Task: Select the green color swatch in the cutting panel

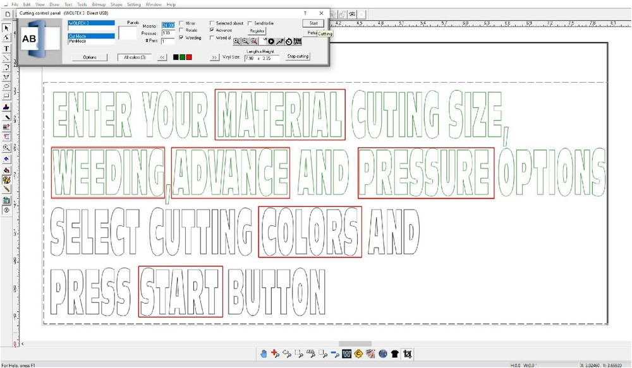Action: point(183,57)
